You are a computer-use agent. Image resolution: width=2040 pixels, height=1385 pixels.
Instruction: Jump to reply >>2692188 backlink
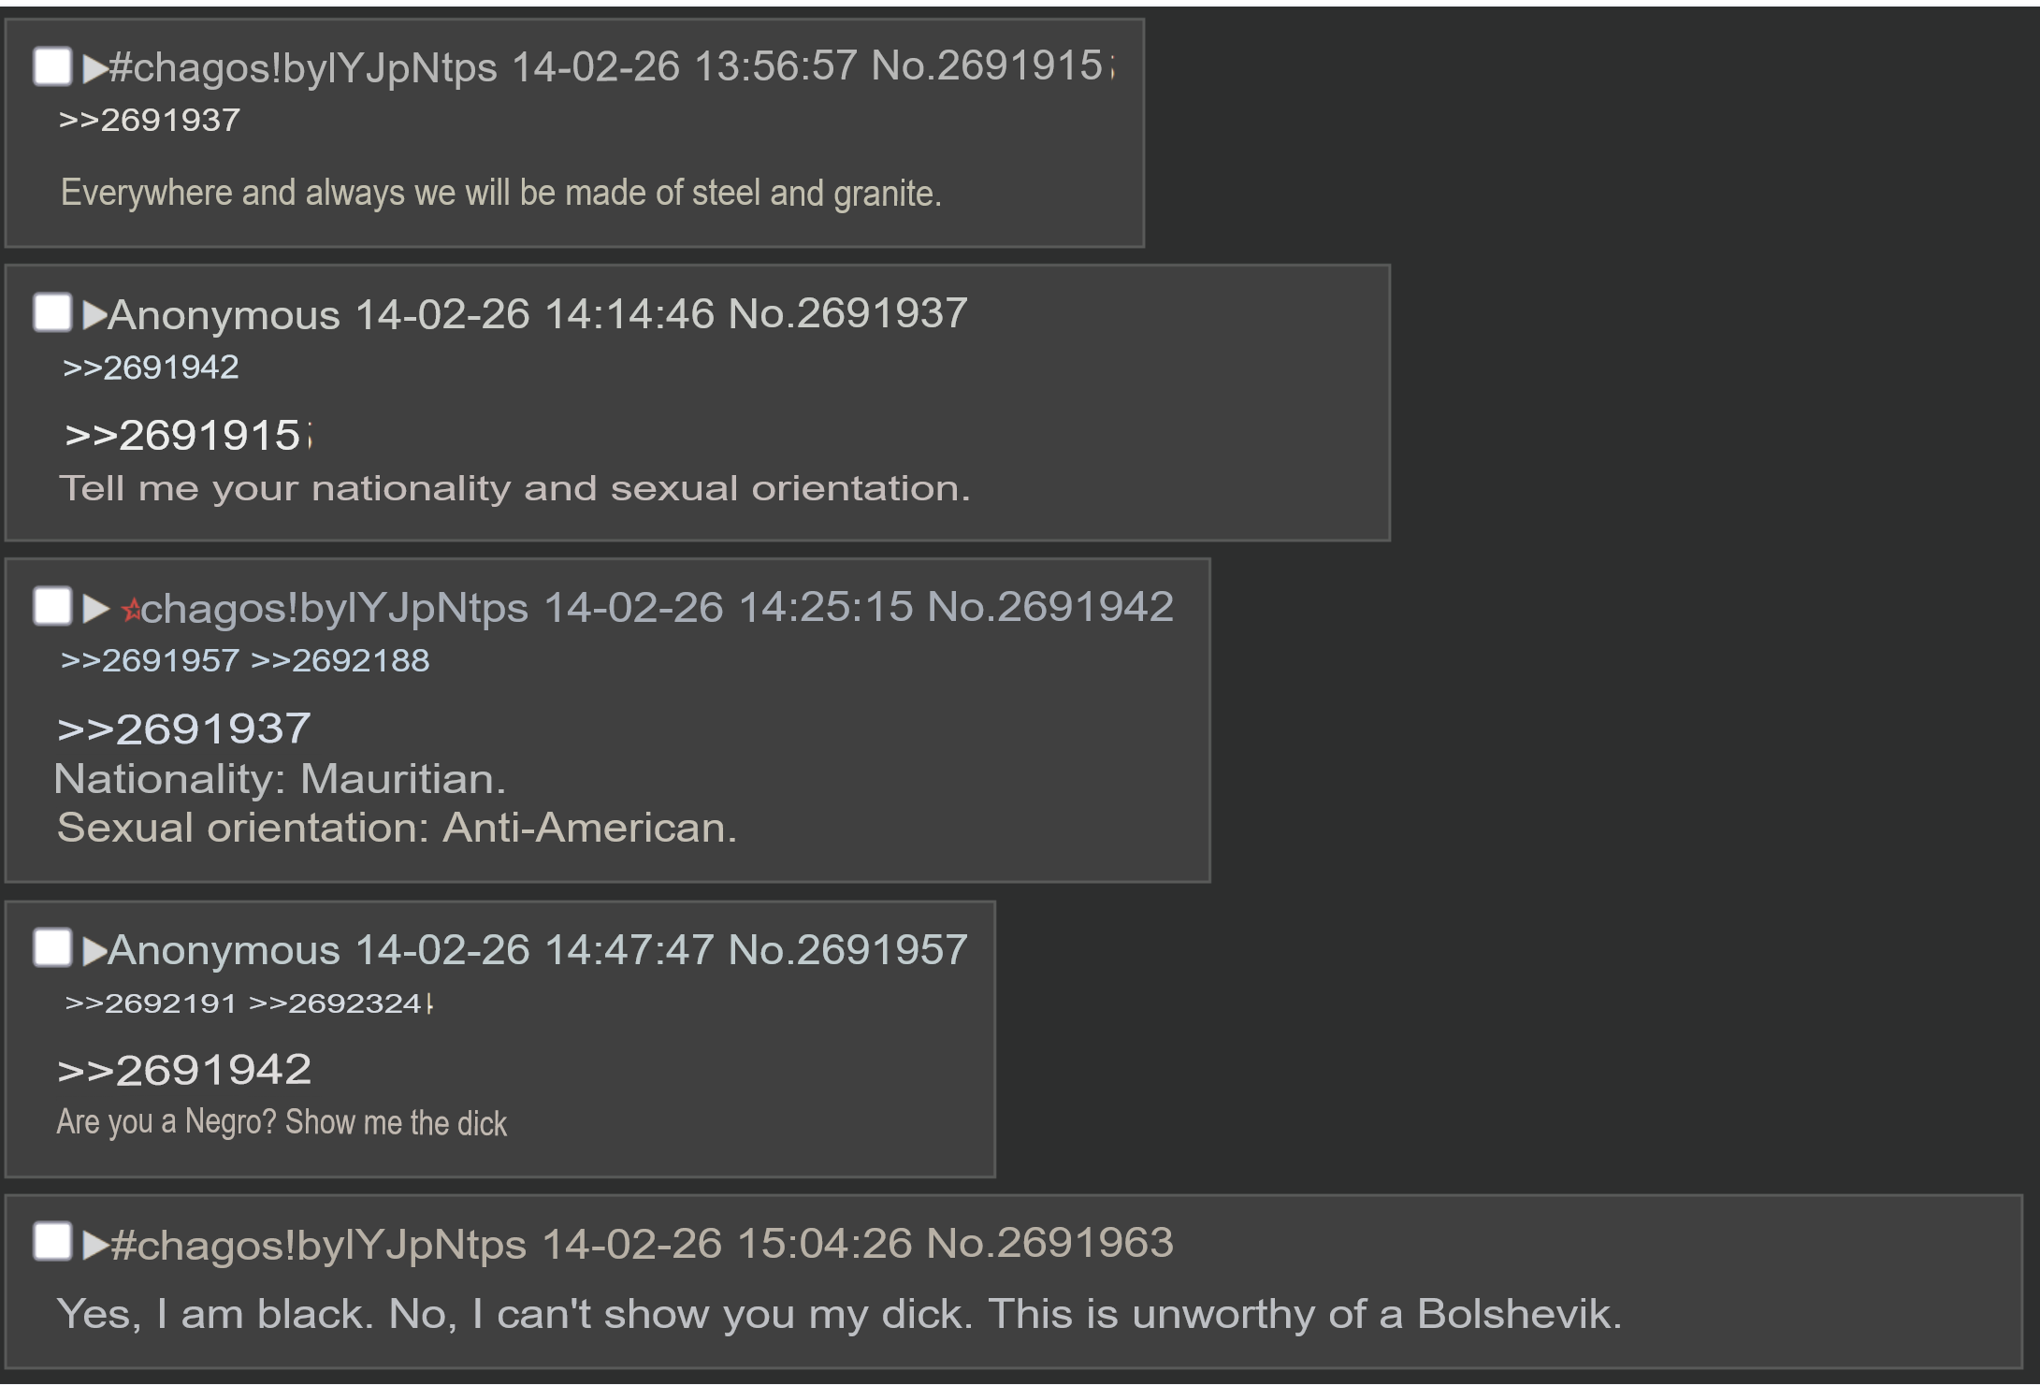(x=340, y=661)
